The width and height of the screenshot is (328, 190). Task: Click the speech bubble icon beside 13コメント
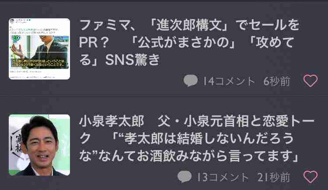tap(185, 176)
